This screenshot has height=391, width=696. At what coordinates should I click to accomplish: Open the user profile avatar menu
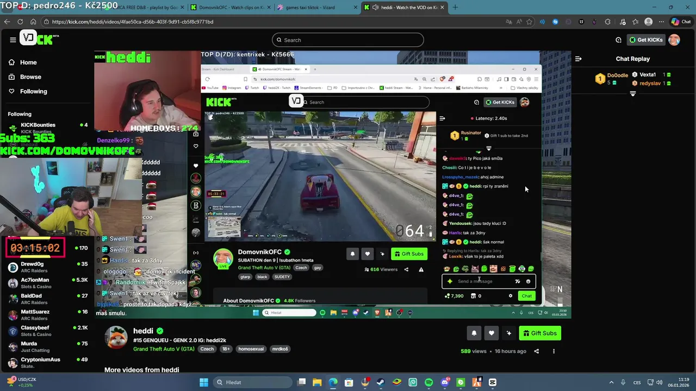coord(674,40)
